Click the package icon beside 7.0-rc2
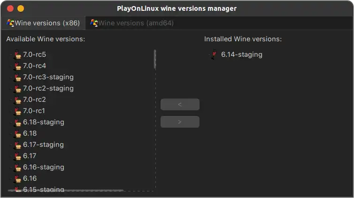354x198 pixels. [18, 100]
